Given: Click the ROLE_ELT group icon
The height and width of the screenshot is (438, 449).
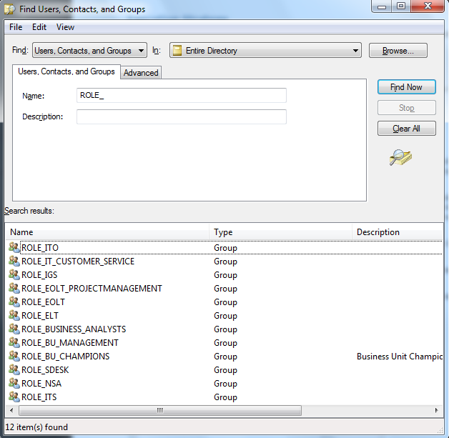Looking at the screenshot, I should click(x=14, y=315).
